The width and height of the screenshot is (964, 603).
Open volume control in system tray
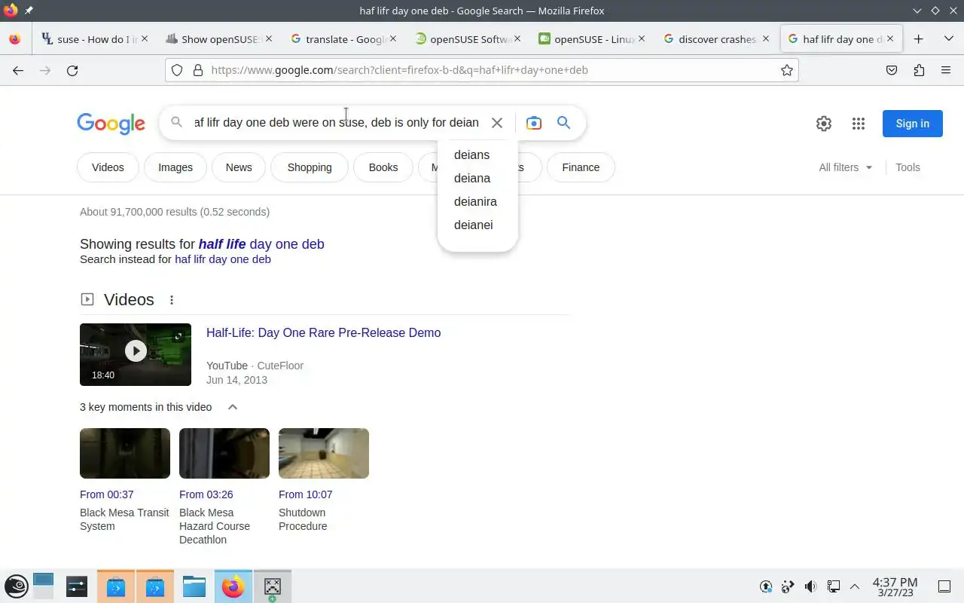[x=810, y=586]
